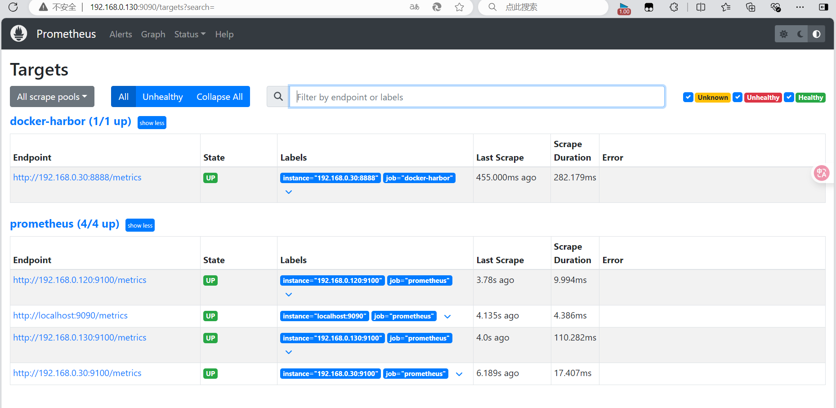Open the All scrape pools dropdown

coord(52,97)
